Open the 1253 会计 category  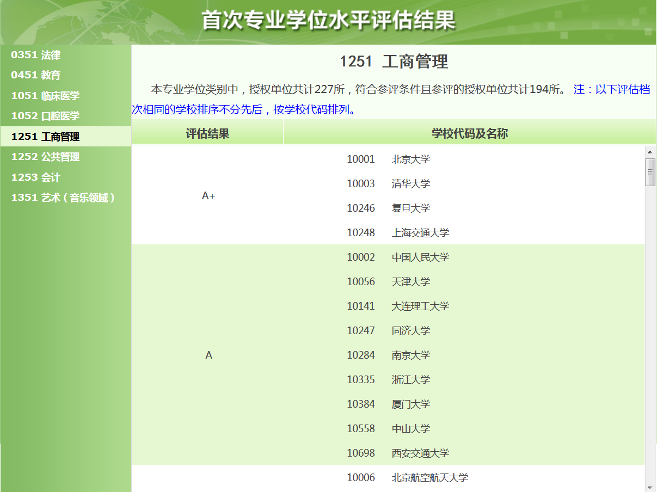point(36,177)
